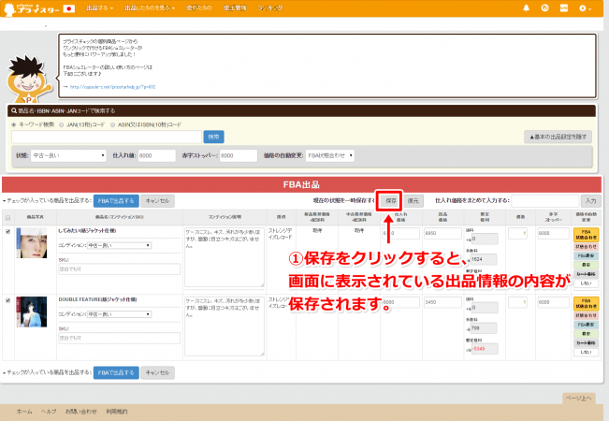Viewport: 609px width, 421px height.
Task: Click the bulk 仕入れ価格 input field
Action: coord(544,201)
